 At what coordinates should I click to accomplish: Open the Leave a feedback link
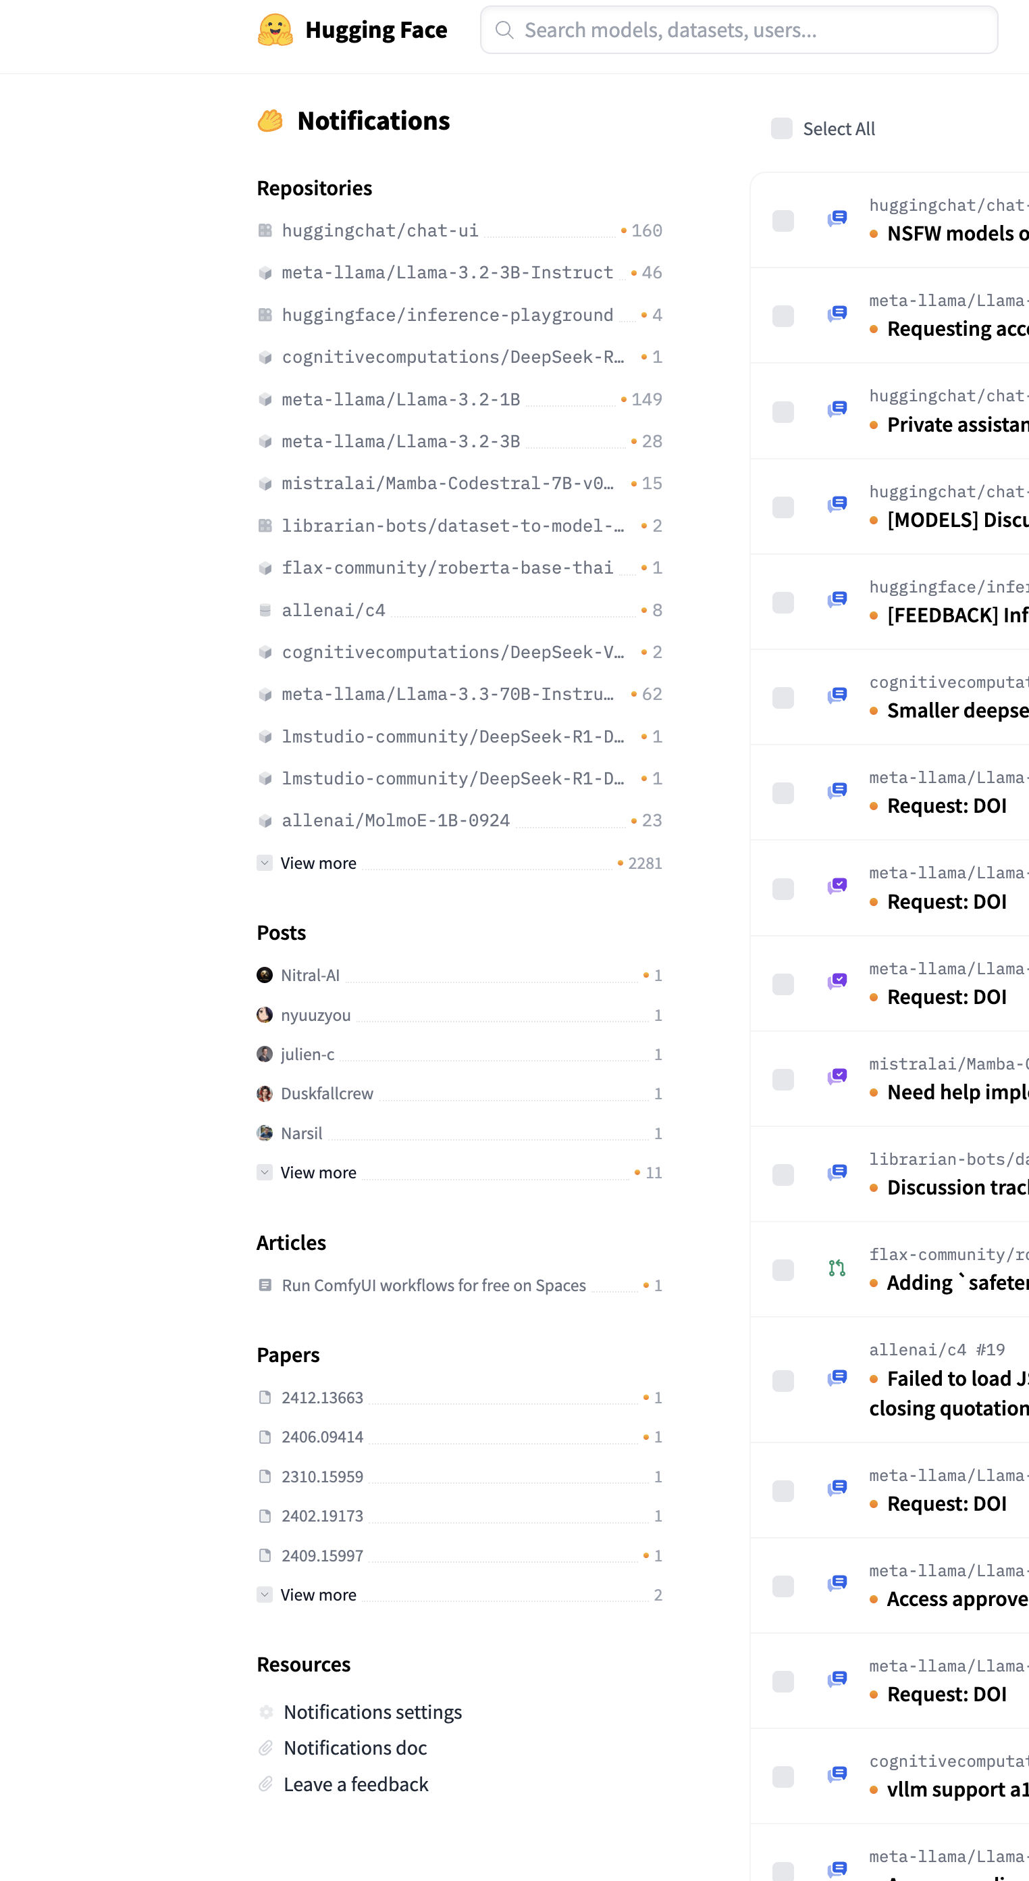355,1784
